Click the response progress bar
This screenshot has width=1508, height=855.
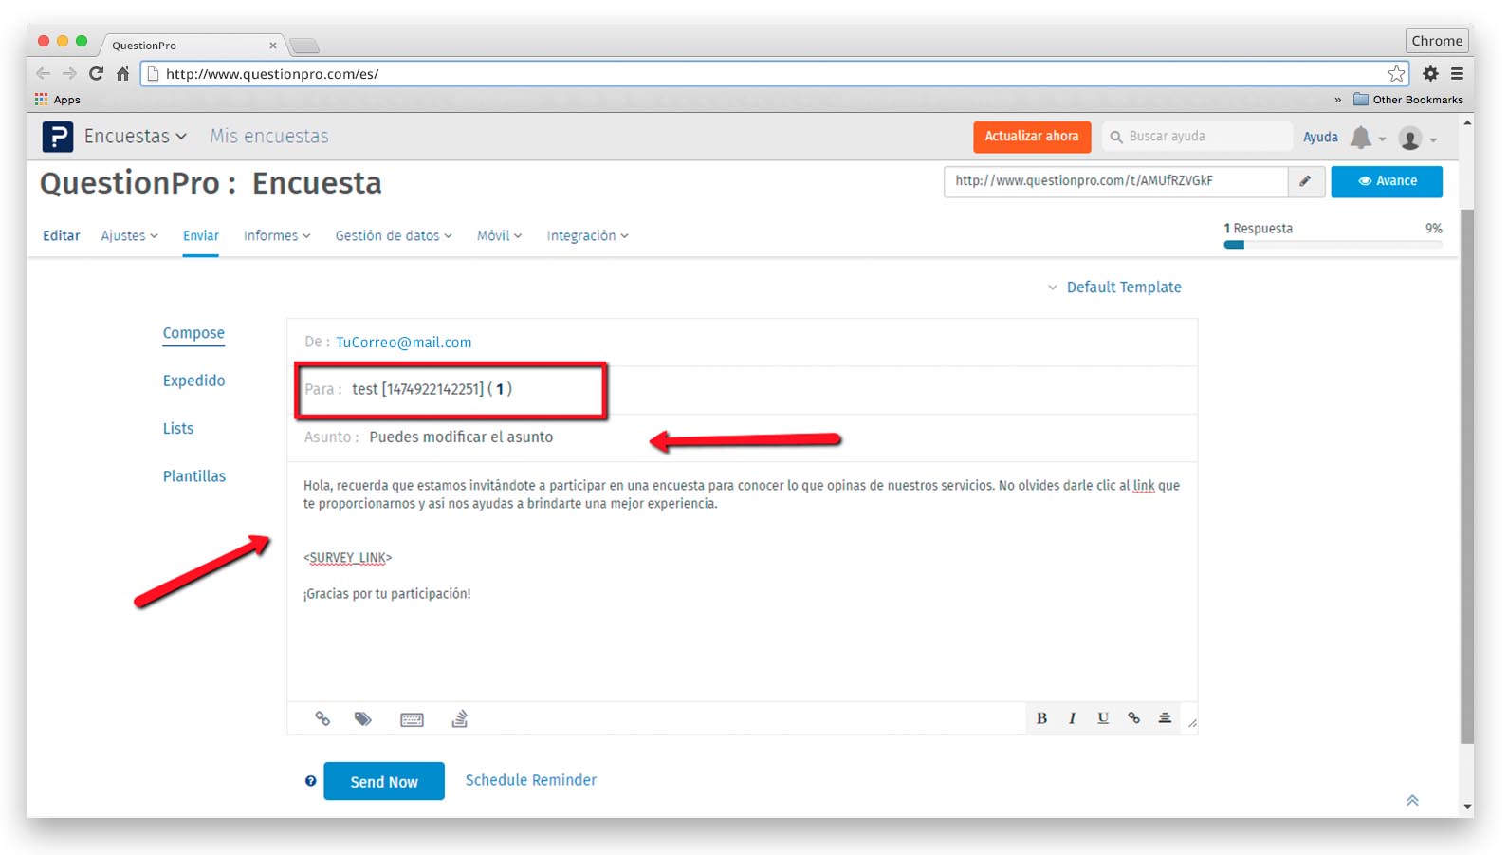(1333, 245)
